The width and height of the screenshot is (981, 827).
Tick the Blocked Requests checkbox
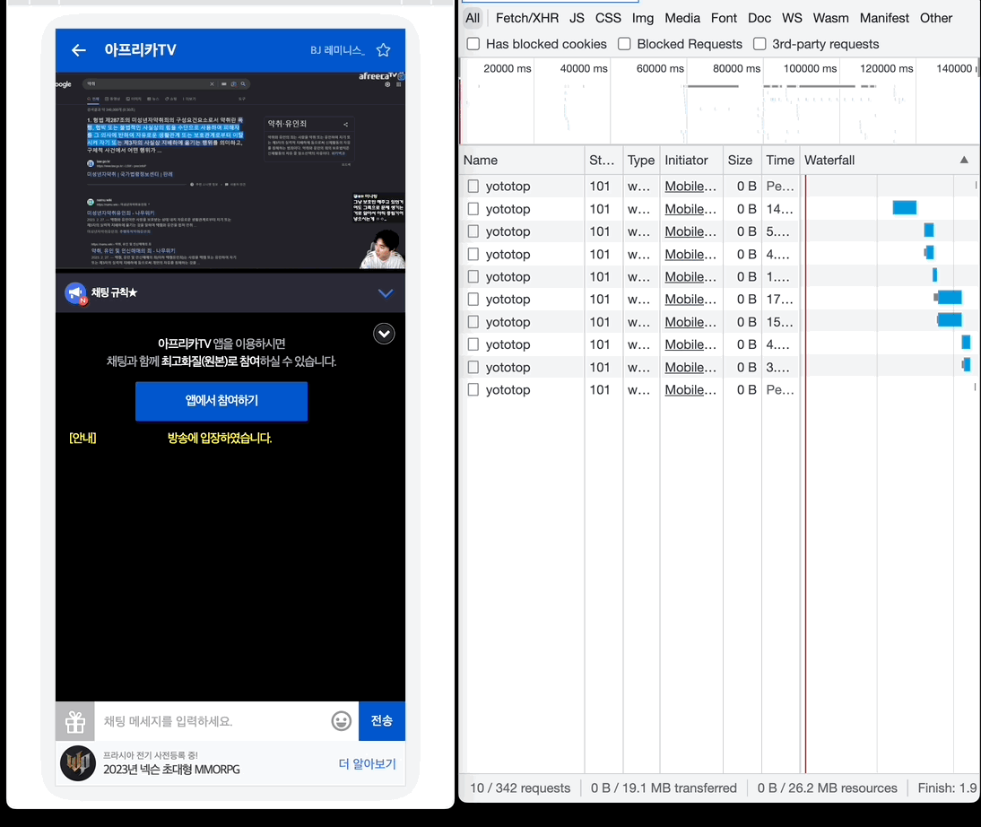[624, 44]
